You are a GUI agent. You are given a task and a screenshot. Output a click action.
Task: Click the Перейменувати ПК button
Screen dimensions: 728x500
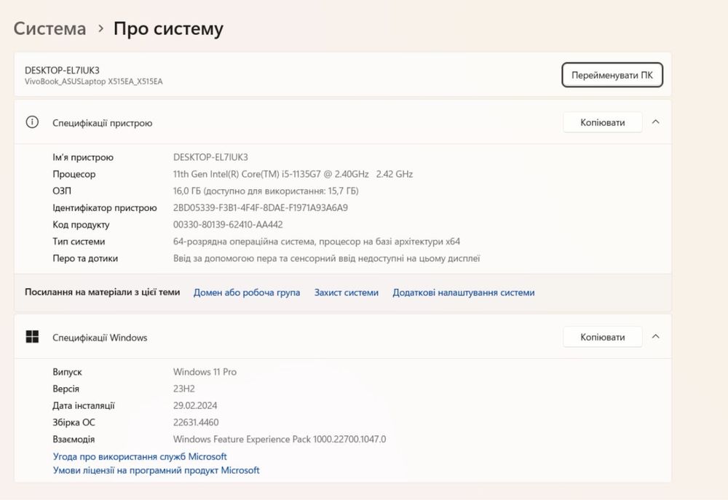tap(612, 75)
